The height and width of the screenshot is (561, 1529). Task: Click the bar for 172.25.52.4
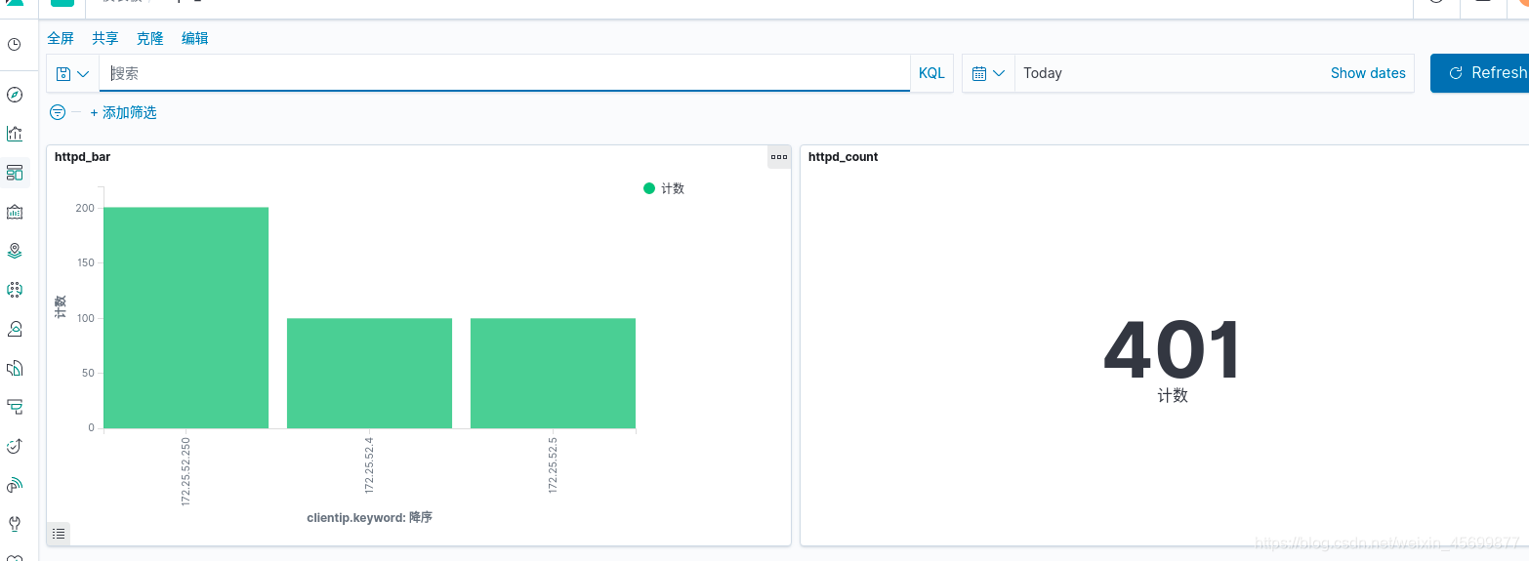369,373
